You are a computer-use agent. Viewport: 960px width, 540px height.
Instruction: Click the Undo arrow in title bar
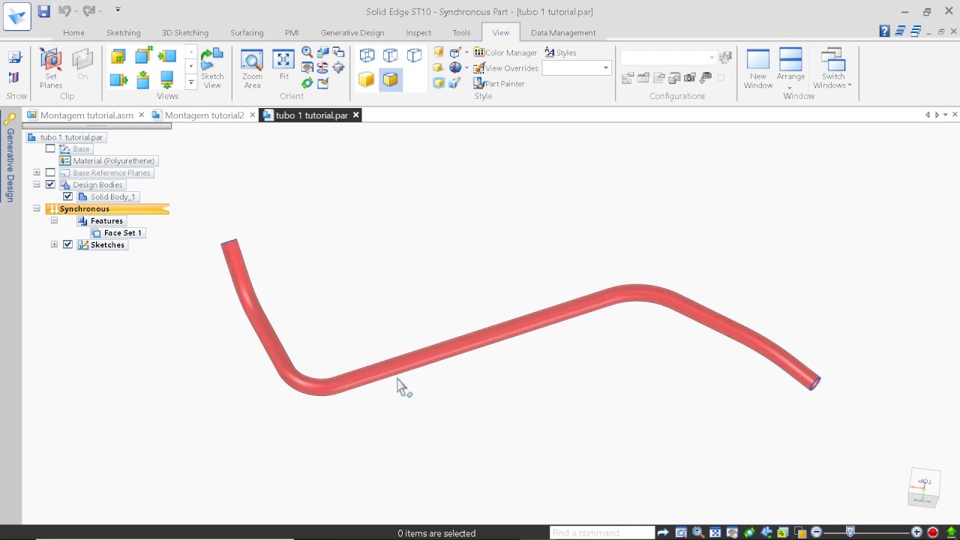(x=64, y=11)
